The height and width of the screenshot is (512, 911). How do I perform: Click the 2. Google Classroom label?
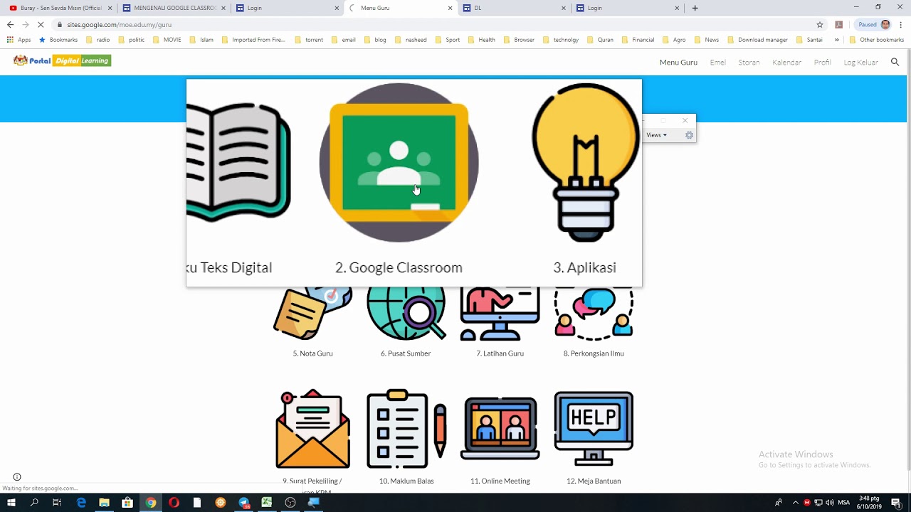tap(399, 267)
